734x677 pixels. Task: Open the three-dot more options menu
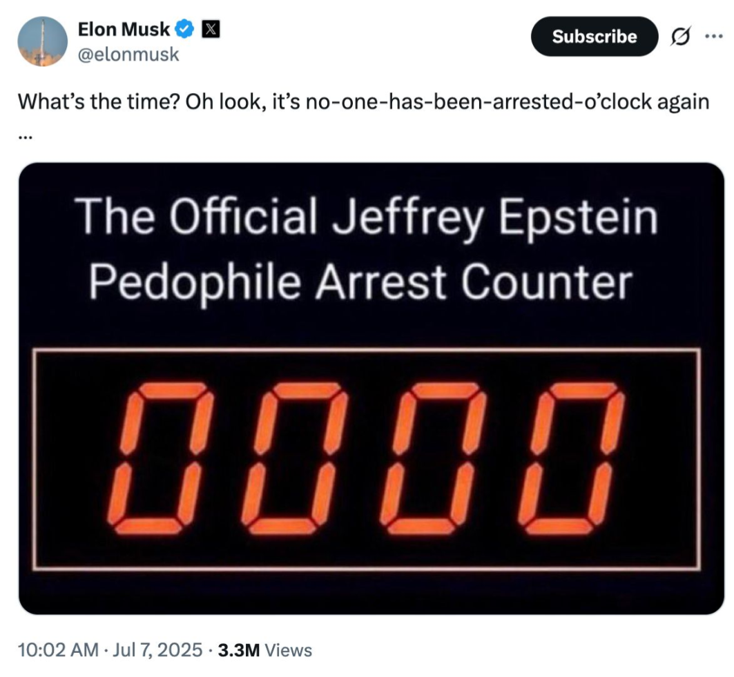(712, 37)
